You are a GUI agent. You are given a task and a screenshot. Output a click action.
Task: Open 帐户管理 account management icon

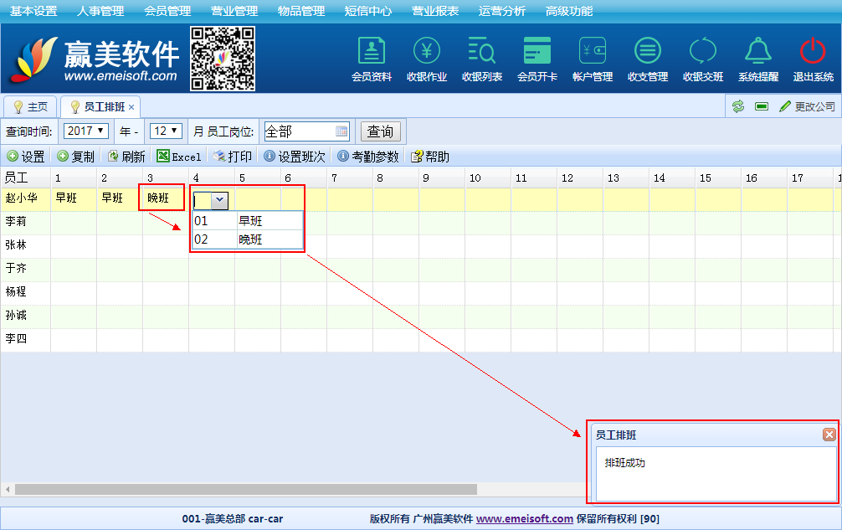tap(593, 52)
